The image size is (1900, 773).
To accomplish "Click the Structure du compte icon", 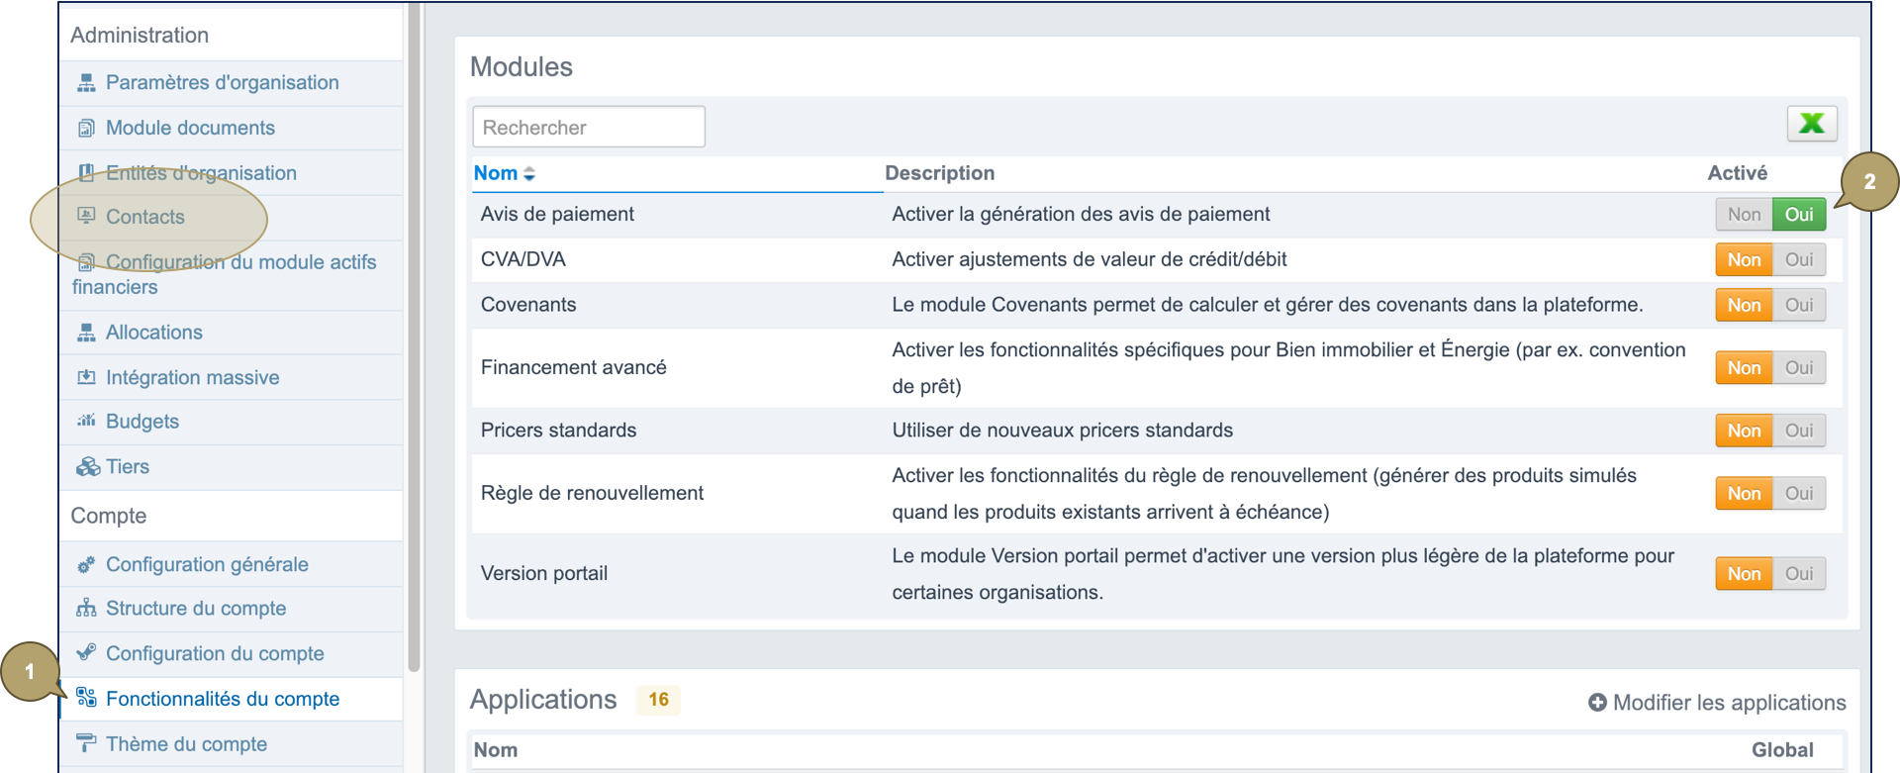I will pyautogui.click(x=86, y=608).
